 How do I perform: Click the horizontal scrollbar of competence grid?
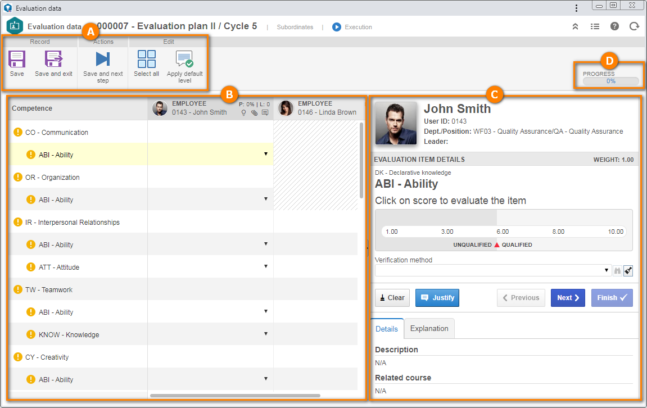coord(235,396)
